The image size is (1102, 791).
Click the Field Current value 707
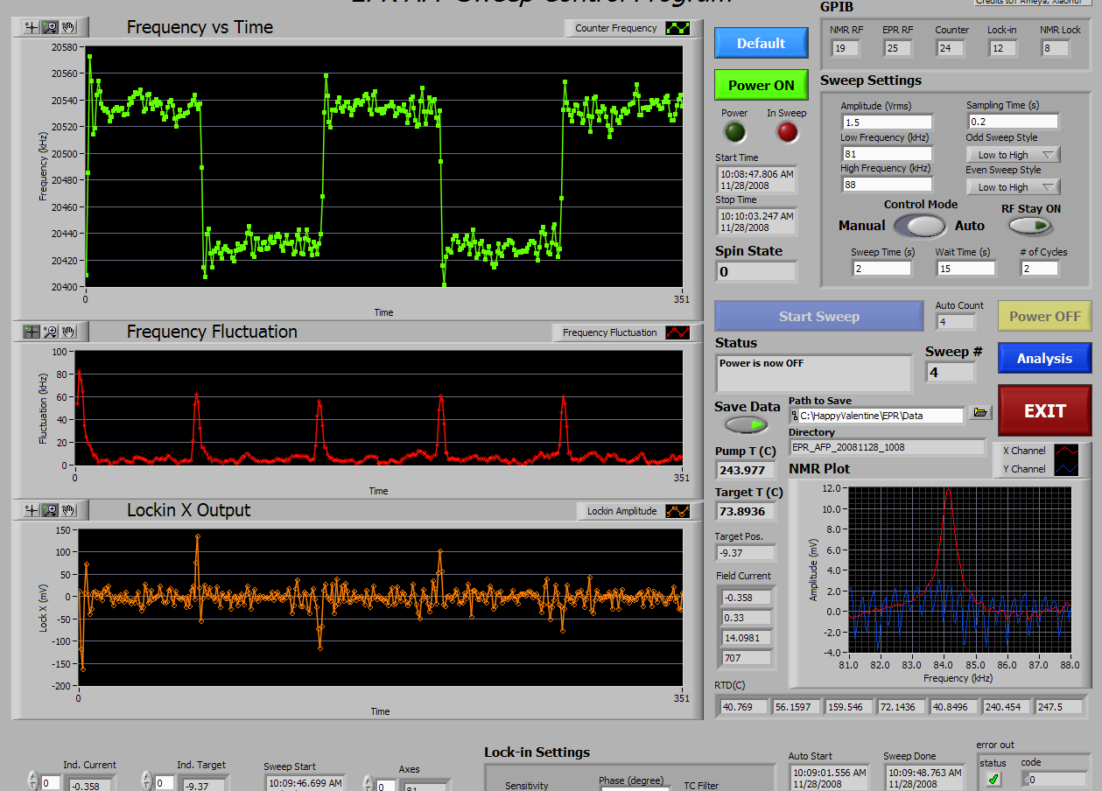coord(746,658)
